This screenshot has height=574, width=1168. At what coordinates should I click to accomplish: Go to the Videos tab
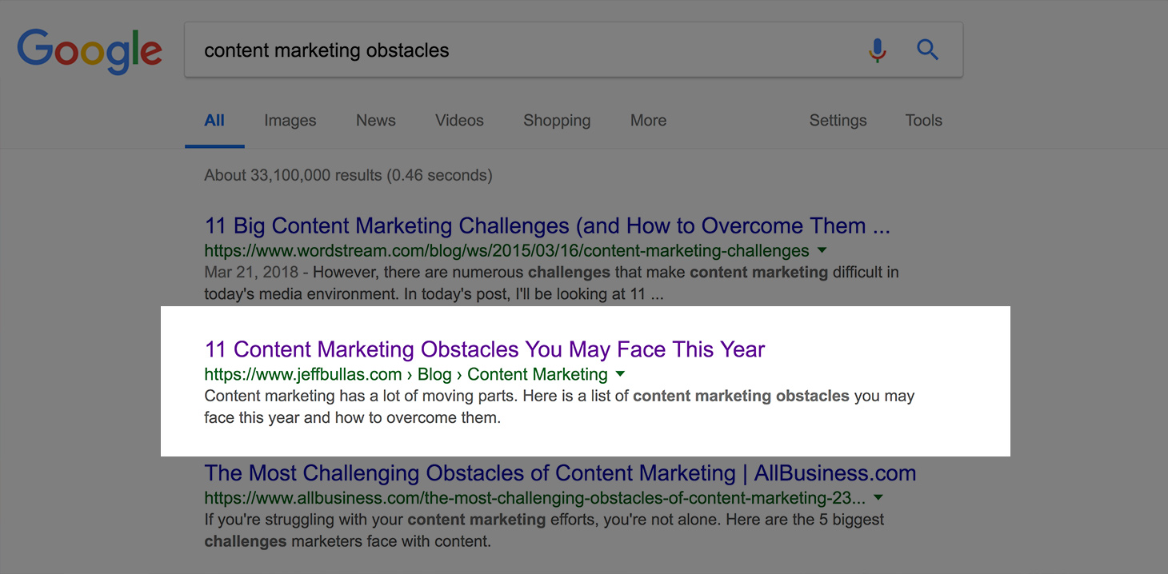pyautogui.click(x=459, y=121)
